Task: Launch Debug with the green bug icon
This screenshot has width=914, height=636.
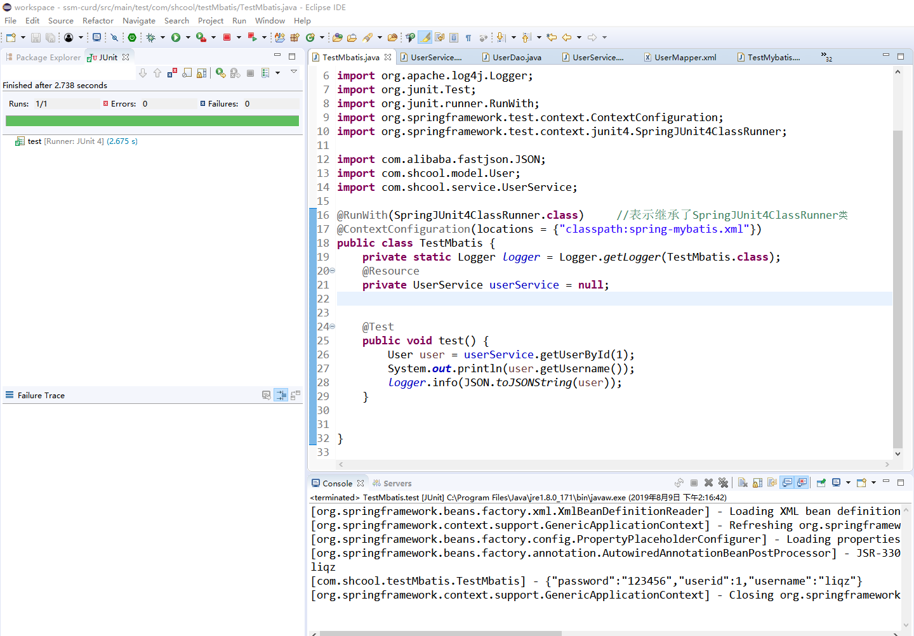Action: coord(151,38)
